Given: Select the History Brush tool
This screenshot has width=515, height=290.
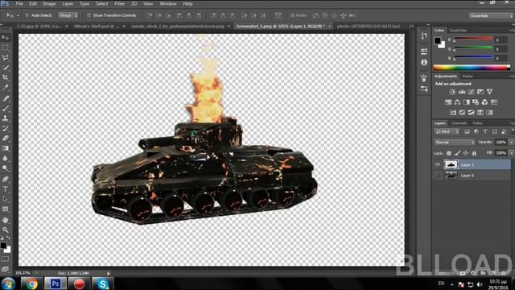Looking at the screenshot, I should pyautogui.click(x=6, y=128).
